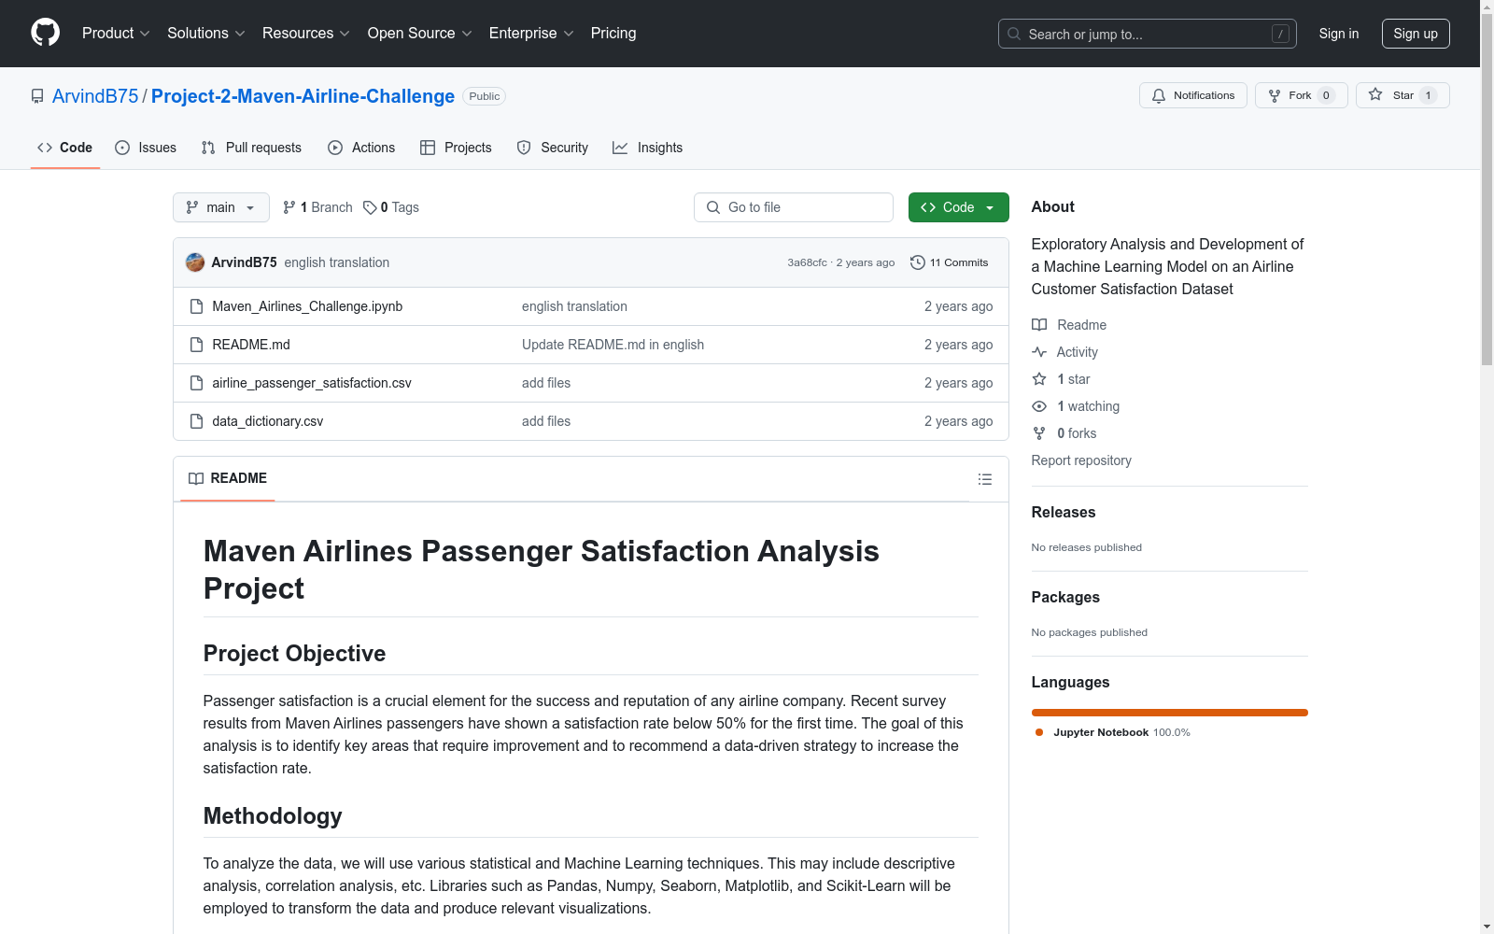1494x934 pixels.
Task: Click the eye icon beside 1 watching
Action: pos(1039,406)
